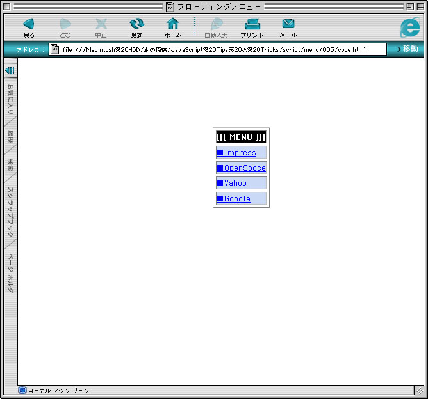Viewport: 428px width, 399px height.
Task: Click the ローカル マシン ゾーン status text
Action: click(58, 391)
